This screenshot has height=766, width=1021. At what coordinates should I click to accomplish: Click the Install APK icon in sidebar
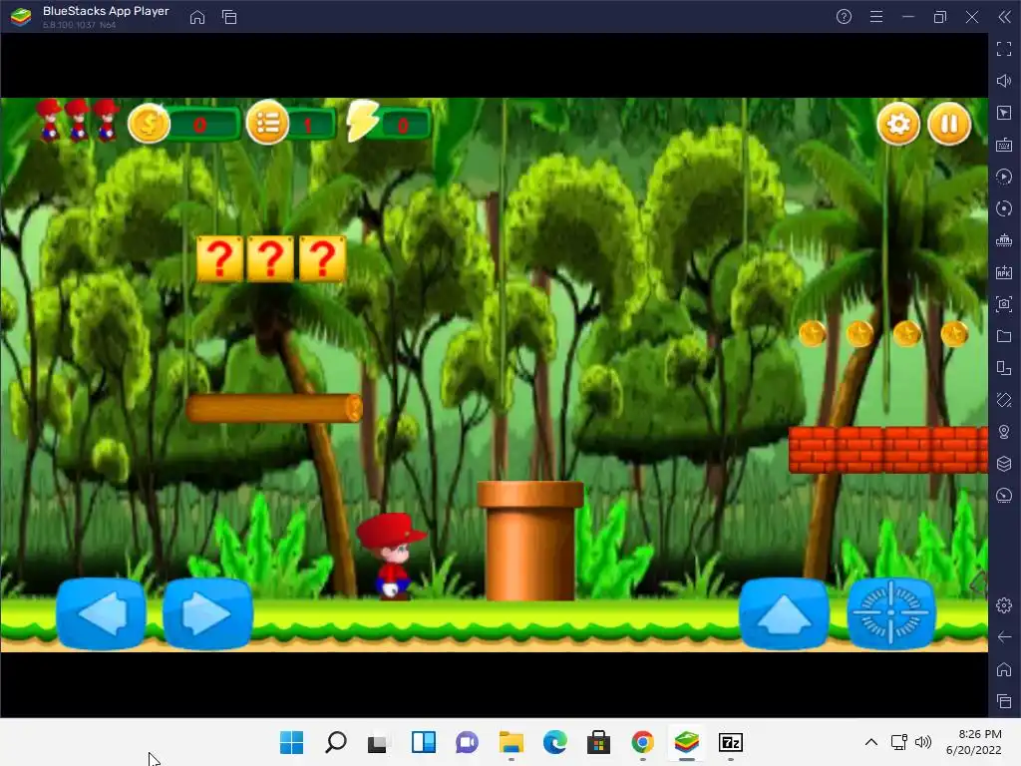(1004, 272)
